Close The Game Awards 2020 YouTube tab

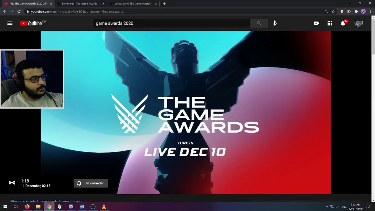click(x=51, y=4)
